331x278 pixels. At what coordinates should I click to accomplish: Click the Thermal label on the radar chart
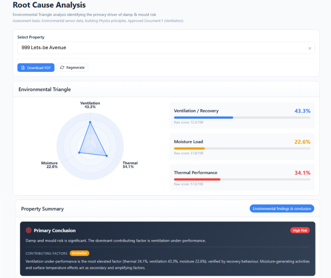coord(130,165)
